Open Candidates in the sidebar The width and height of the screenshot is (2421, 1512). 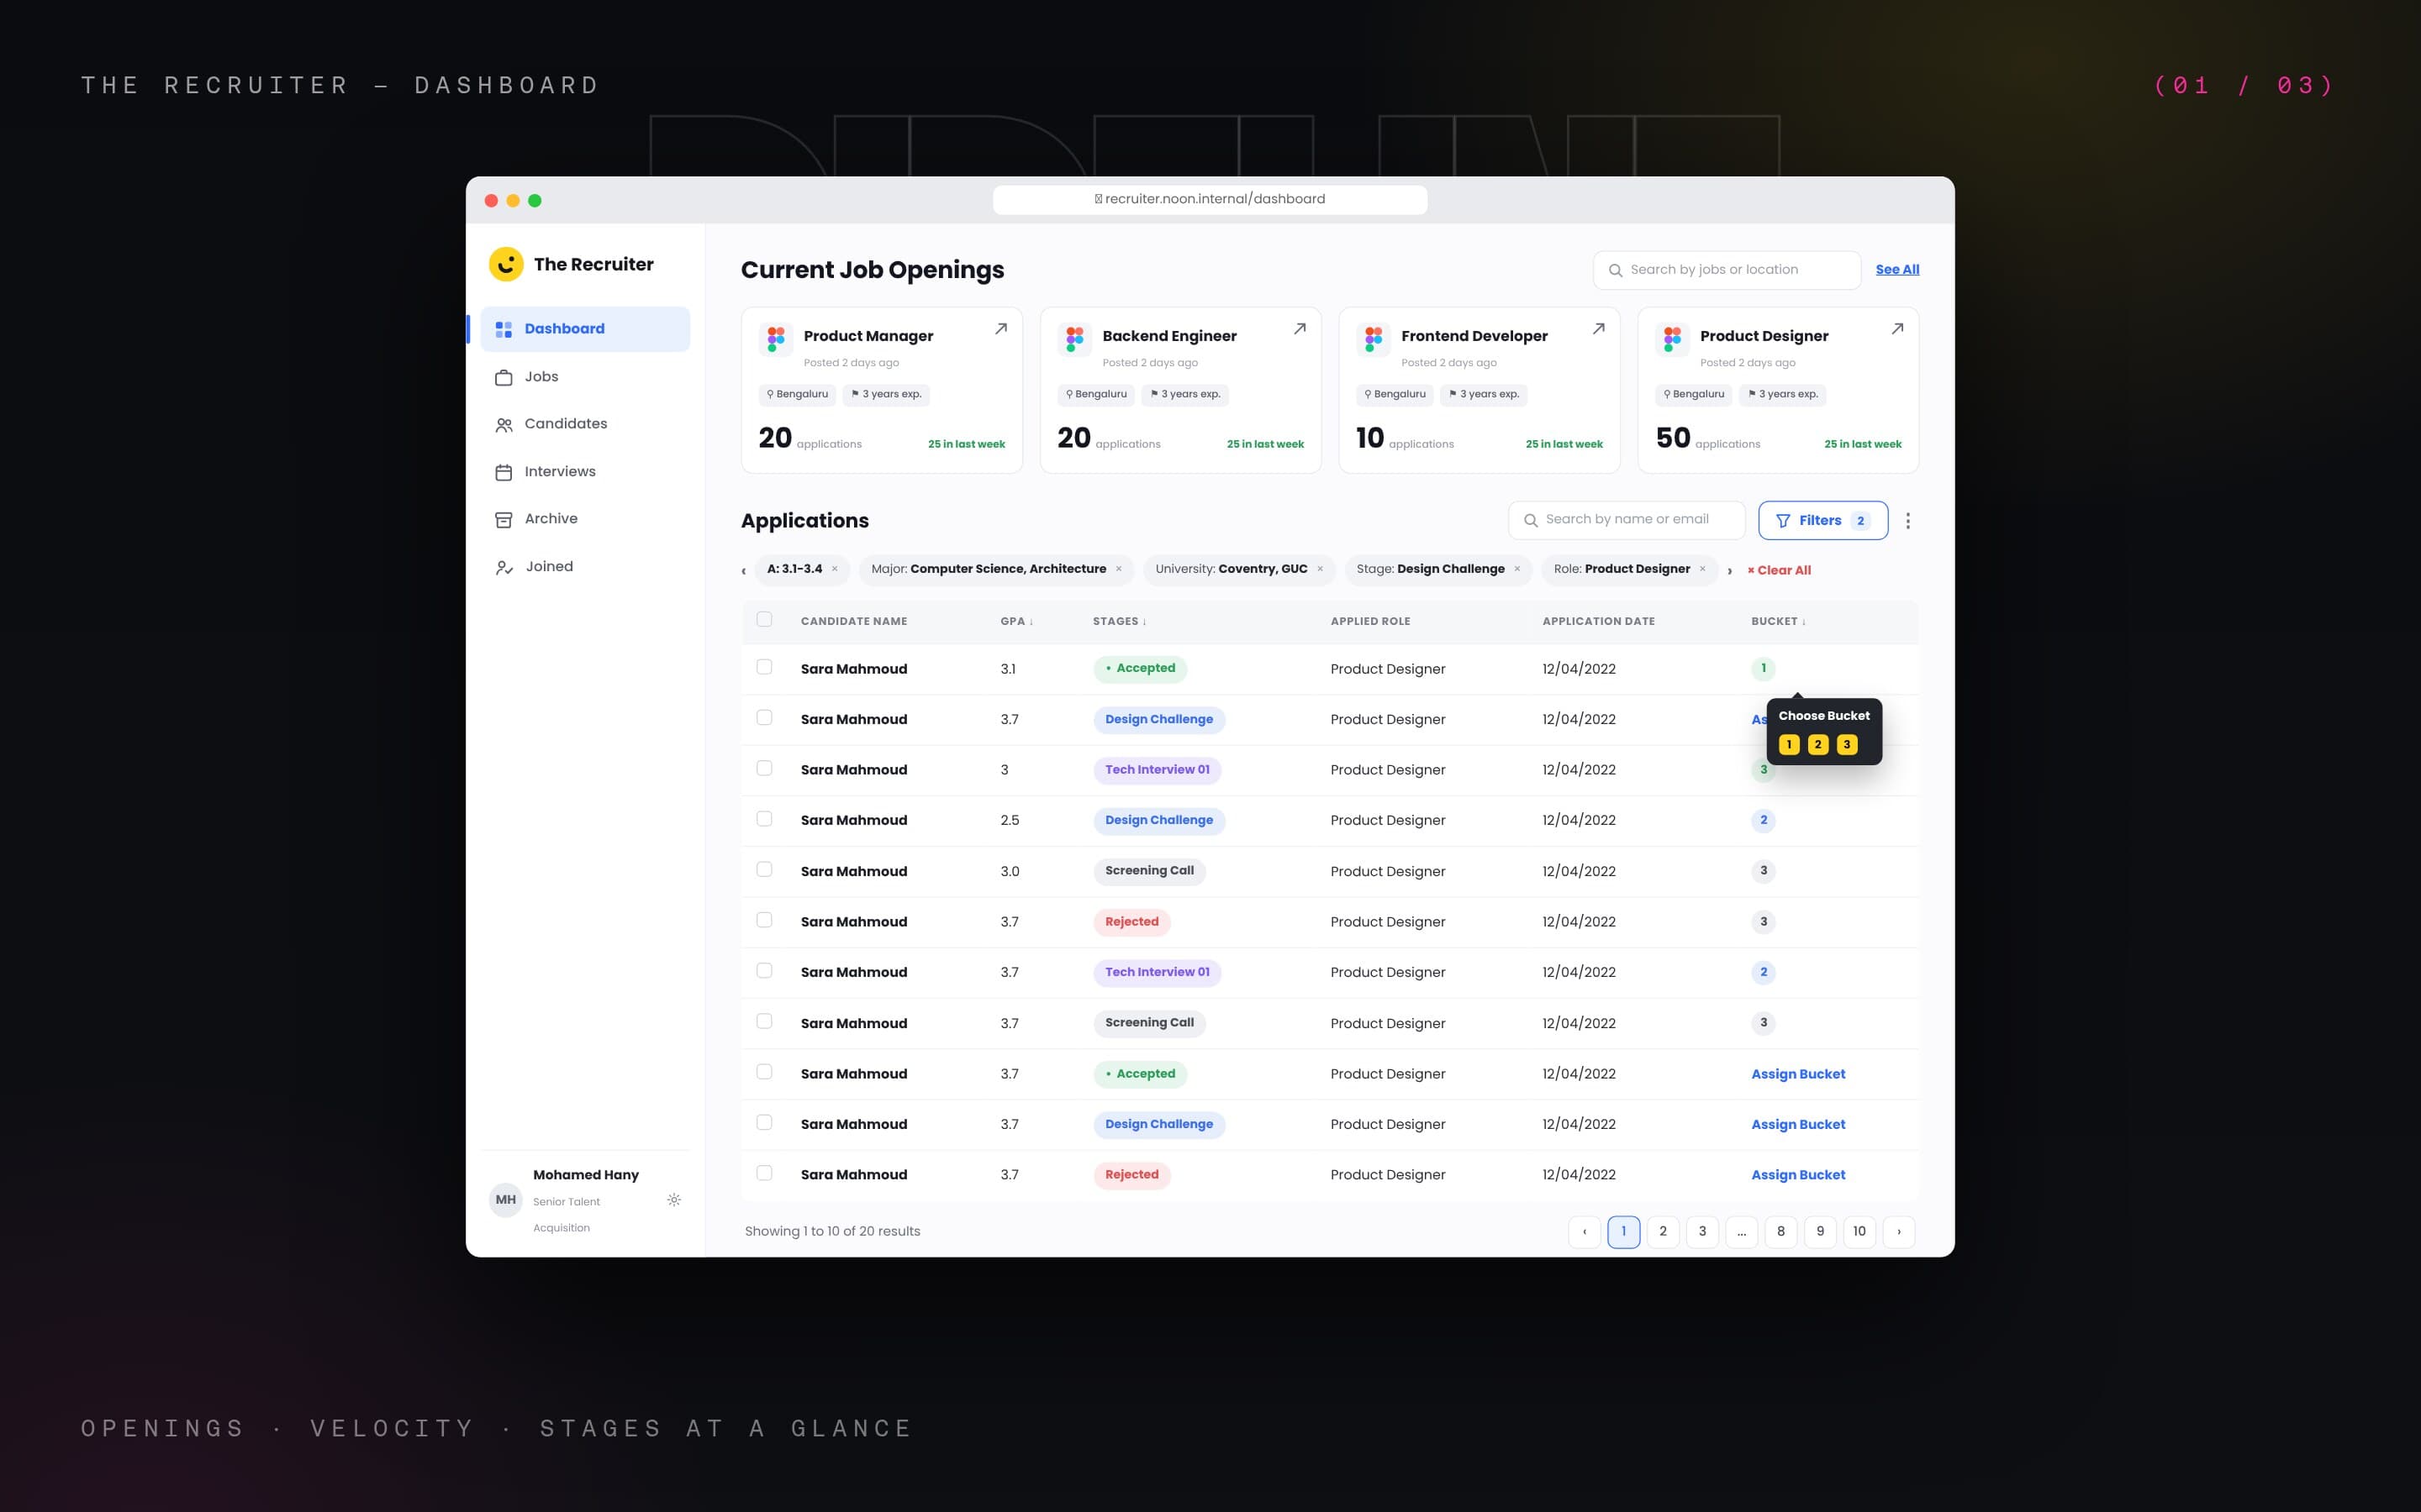pos(585,424)
